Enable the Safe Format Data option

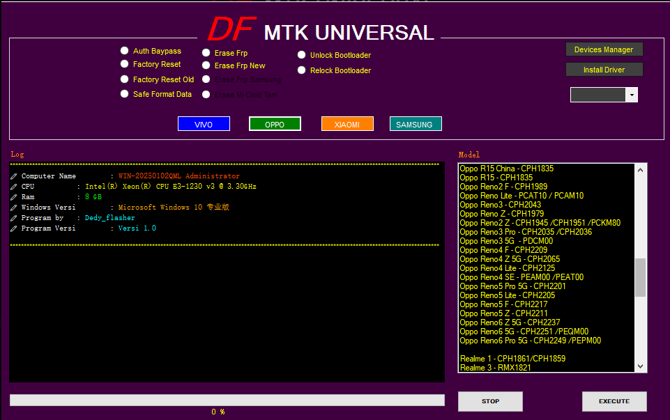[125, 94]
